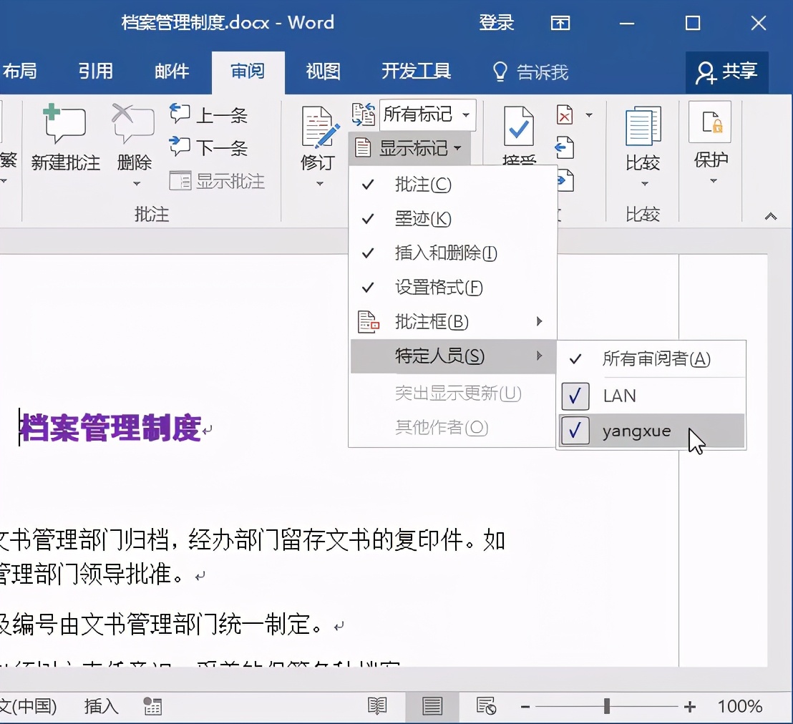This screenshot has width=793, height=724.
Task: Expand the 批注框 submenu
Action: (429, 321)
